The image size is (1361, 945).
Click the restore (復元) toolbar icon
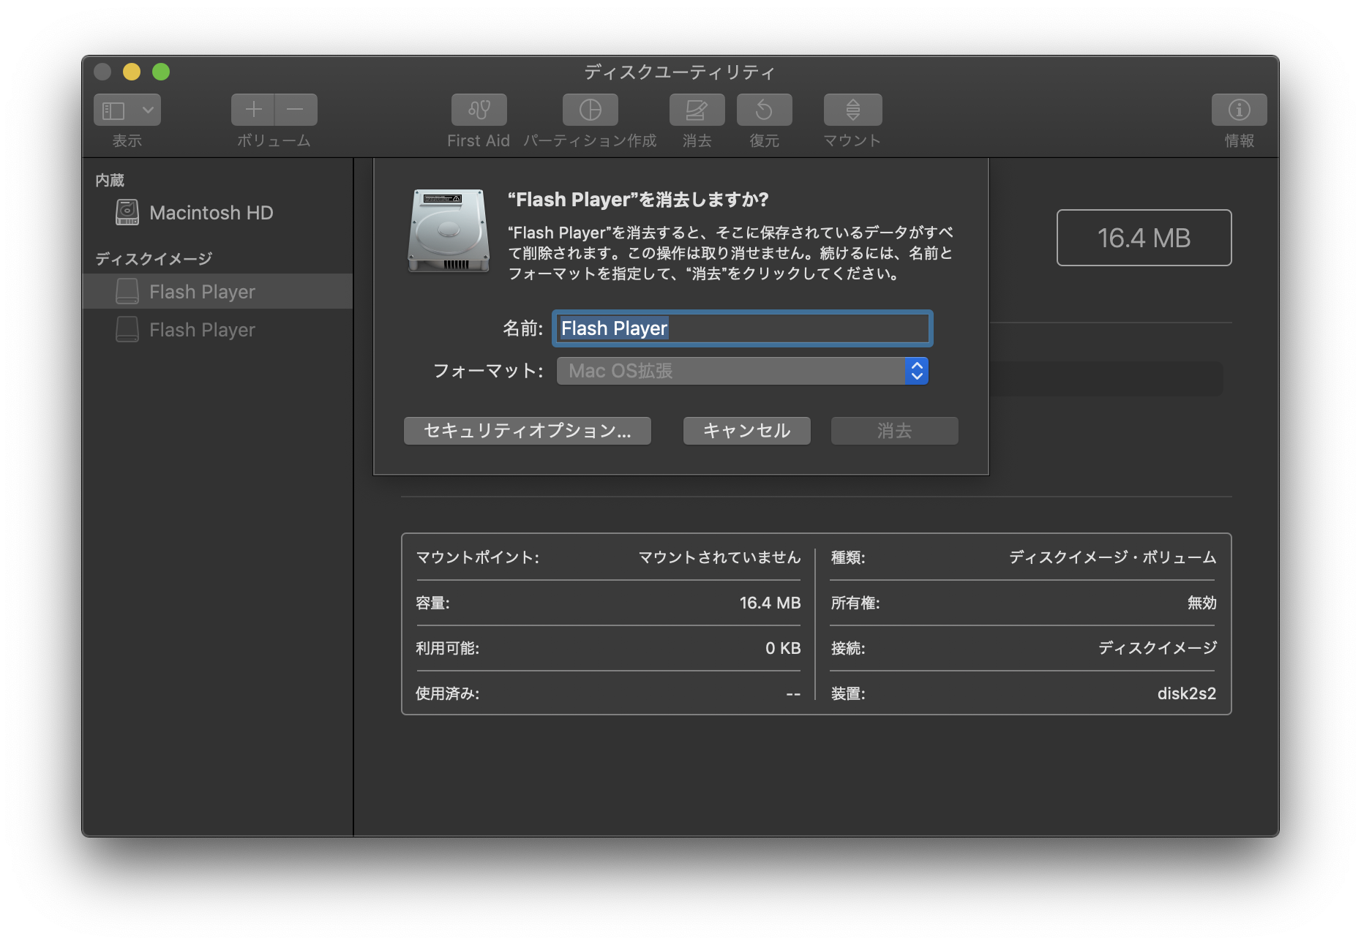pos(764,110)
